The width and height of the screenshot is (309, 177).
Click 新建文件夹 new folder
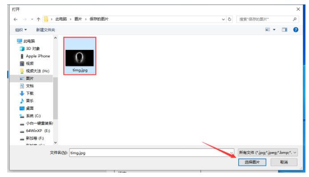pyautogui.click(x=45, y=30)
